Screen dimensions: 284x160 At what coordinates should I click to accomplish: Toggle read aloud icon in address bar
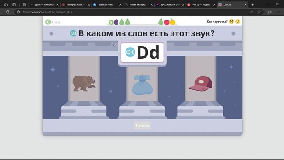252,12
